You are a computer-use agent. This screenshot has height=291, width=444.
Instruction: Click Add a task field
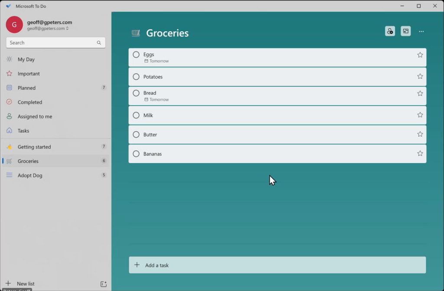277,265
